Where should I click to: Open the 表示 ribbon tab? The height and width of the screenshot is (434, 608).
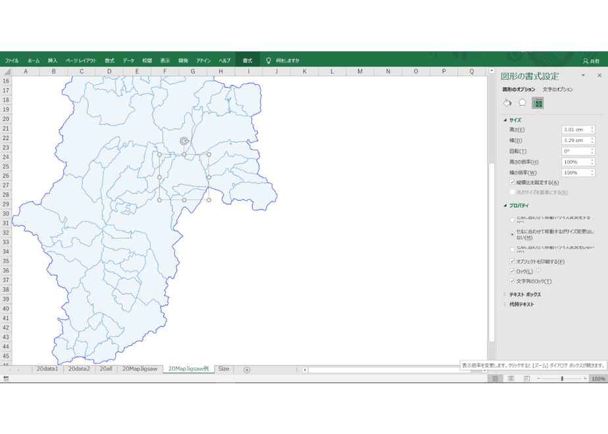click(x=165, y=60)
